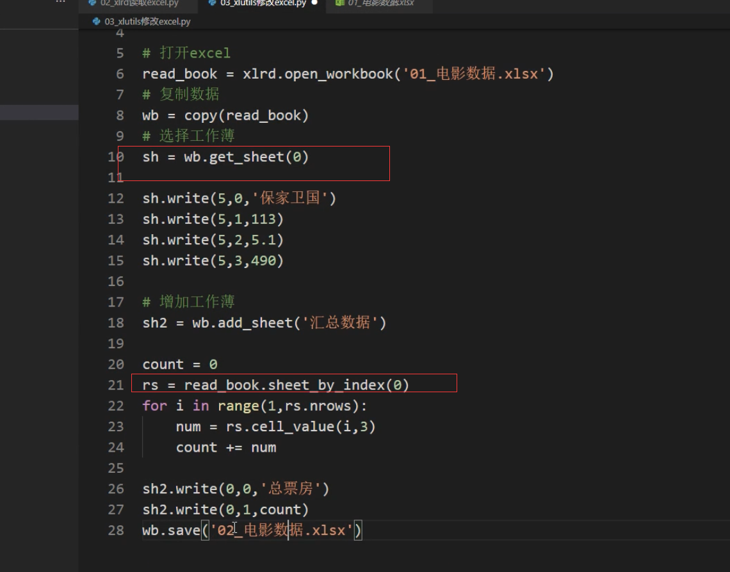Click 'rs.cell_value(i,3)' on line 23
Image resolution: width=730 pixels, height=572 pixels.
[301, 427]
